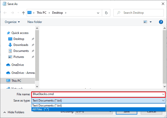
Task: Click the File name field with BlueStacks.cmd
Action: (98, 94)
